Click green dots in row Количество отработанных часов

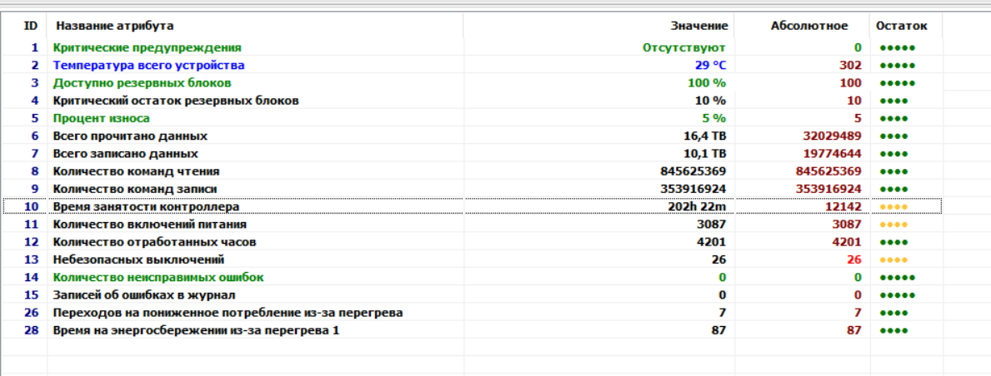click(x=893, y=242)
